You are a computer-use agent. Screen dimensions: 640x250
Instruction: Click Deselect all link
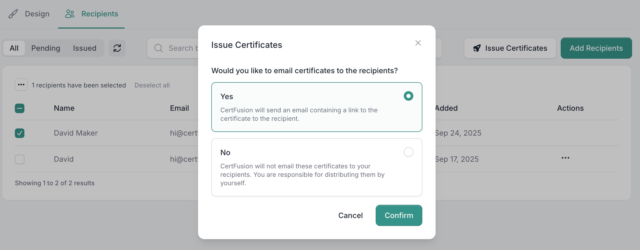point(152,85)
